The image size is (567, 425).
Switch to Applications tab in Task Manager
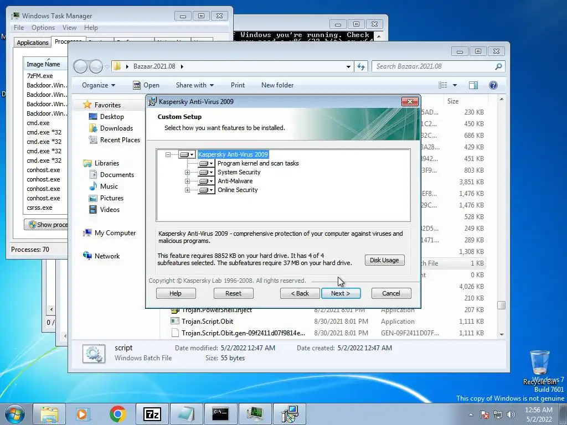tap(33, 43)
